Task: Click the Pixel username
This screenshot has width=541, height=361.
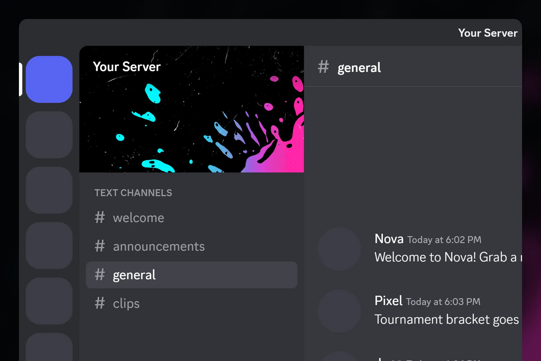Action: tap(388, 301)
